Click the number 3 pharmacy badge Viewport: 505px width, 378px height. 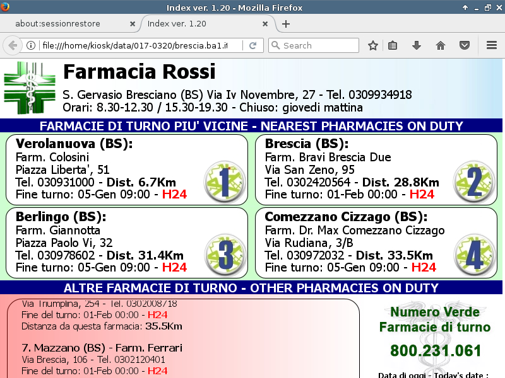pos(225,255)
